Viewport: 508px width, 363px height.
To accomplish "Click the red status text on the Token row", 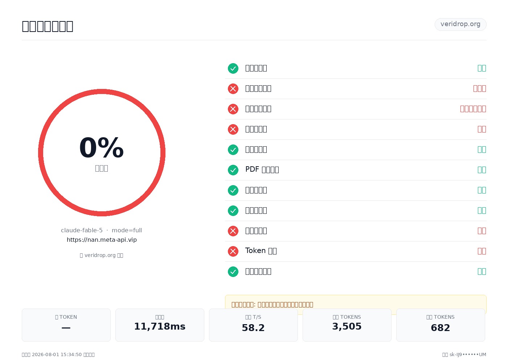I will point(482,251).
